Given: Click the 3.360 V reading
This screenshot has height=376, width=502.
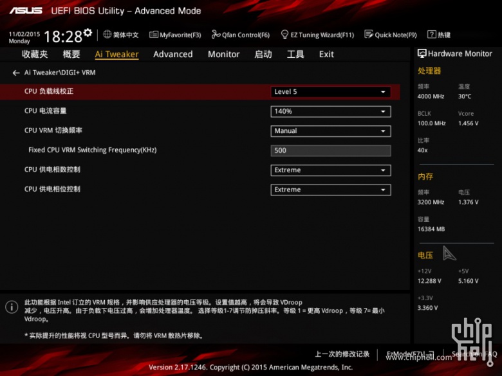Looking at the screenshot, I should pos(428,308).
